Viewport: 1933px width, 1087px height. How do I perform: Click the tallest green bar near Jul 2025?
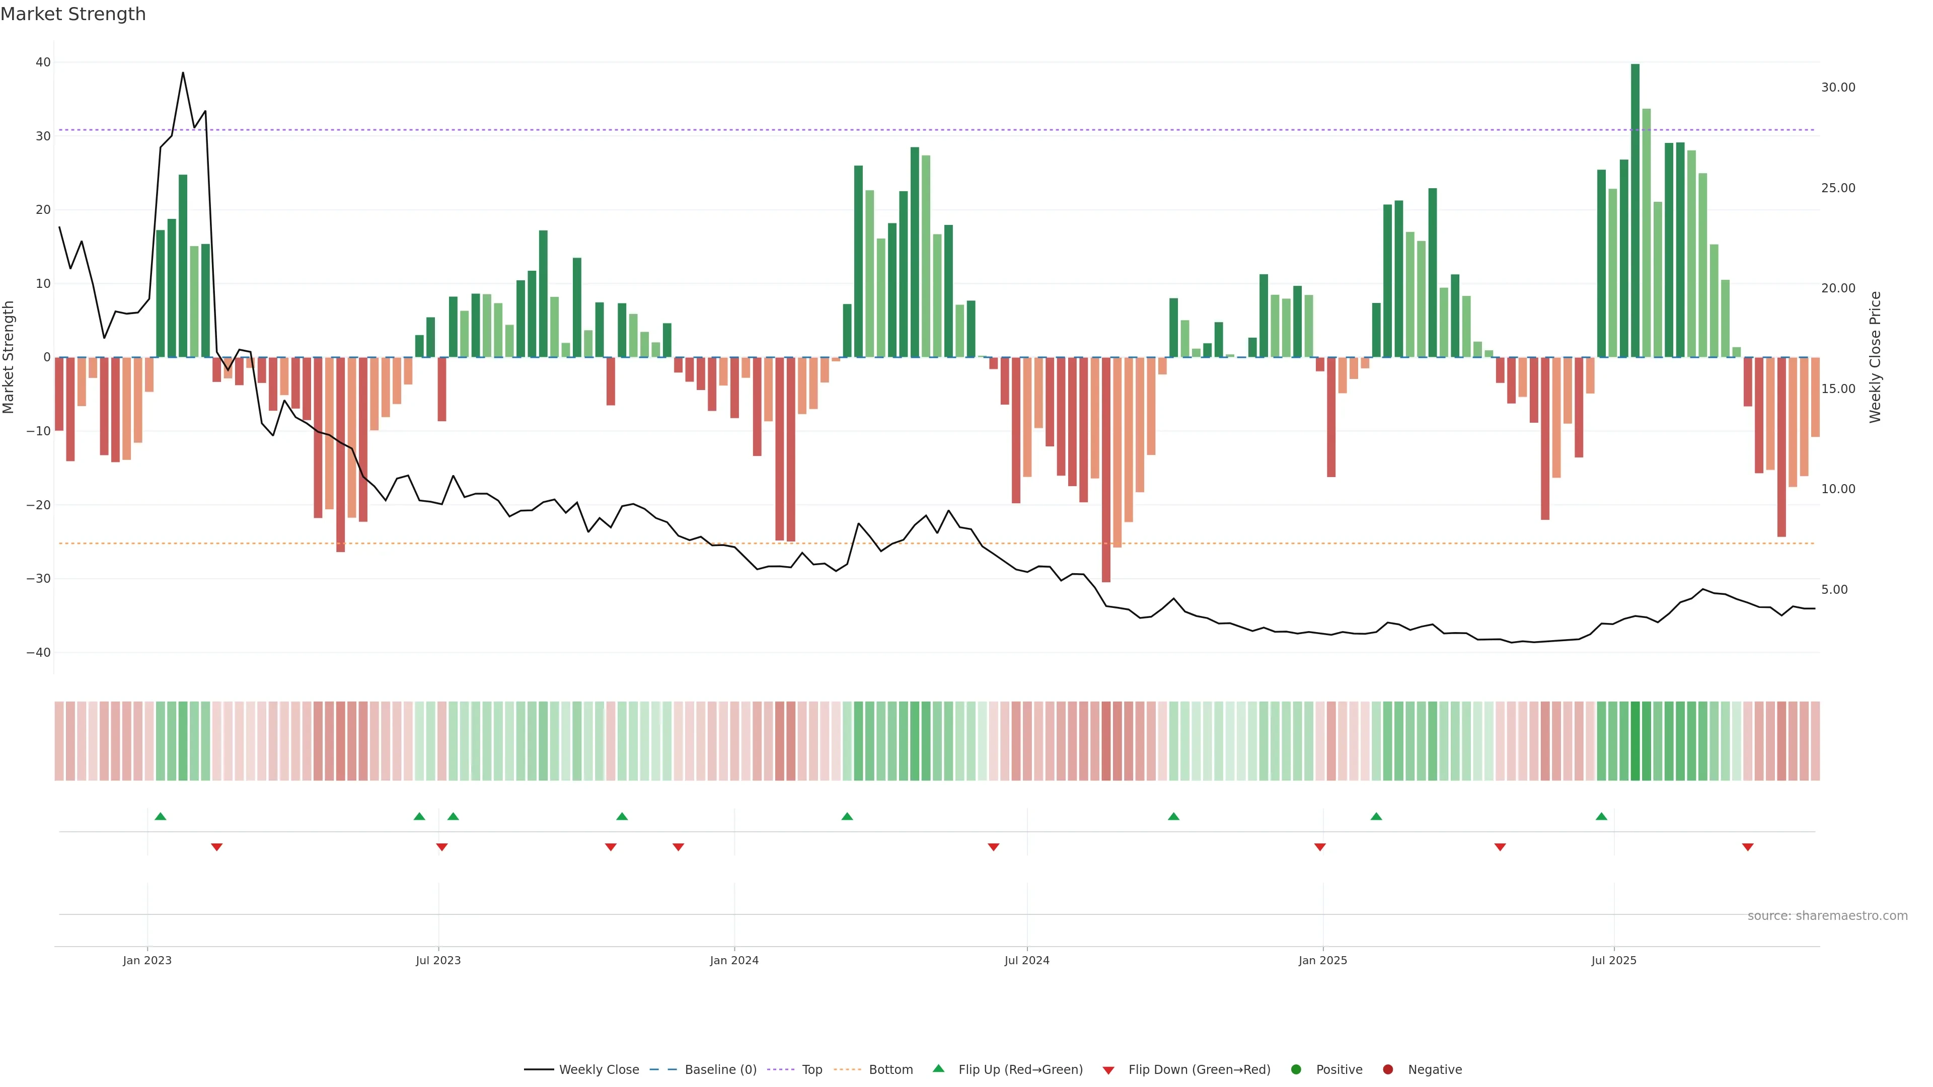(1635, 210)
